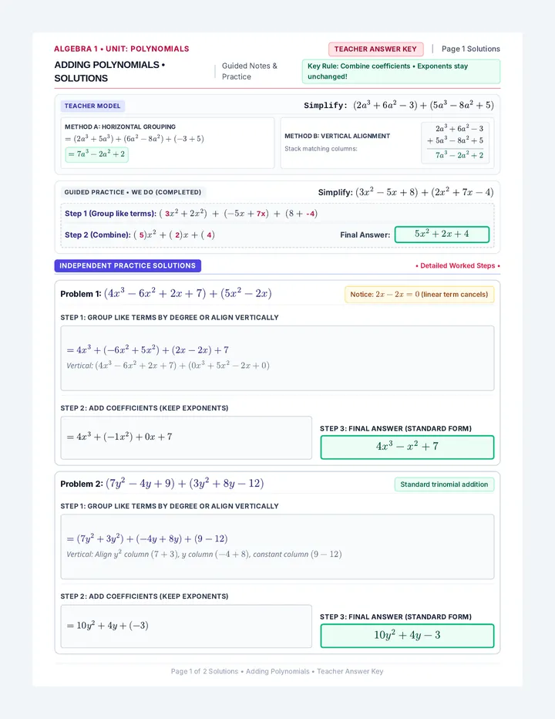555x719 pixels.
Task: Click Problem 1 Step 3 final answer heading
Action: pos(395,429)
